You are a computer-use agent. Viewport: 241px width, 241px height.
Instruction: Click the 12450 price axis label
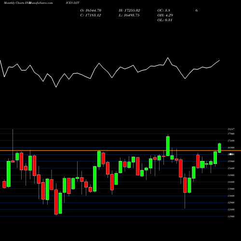click(x=231, y=210)
